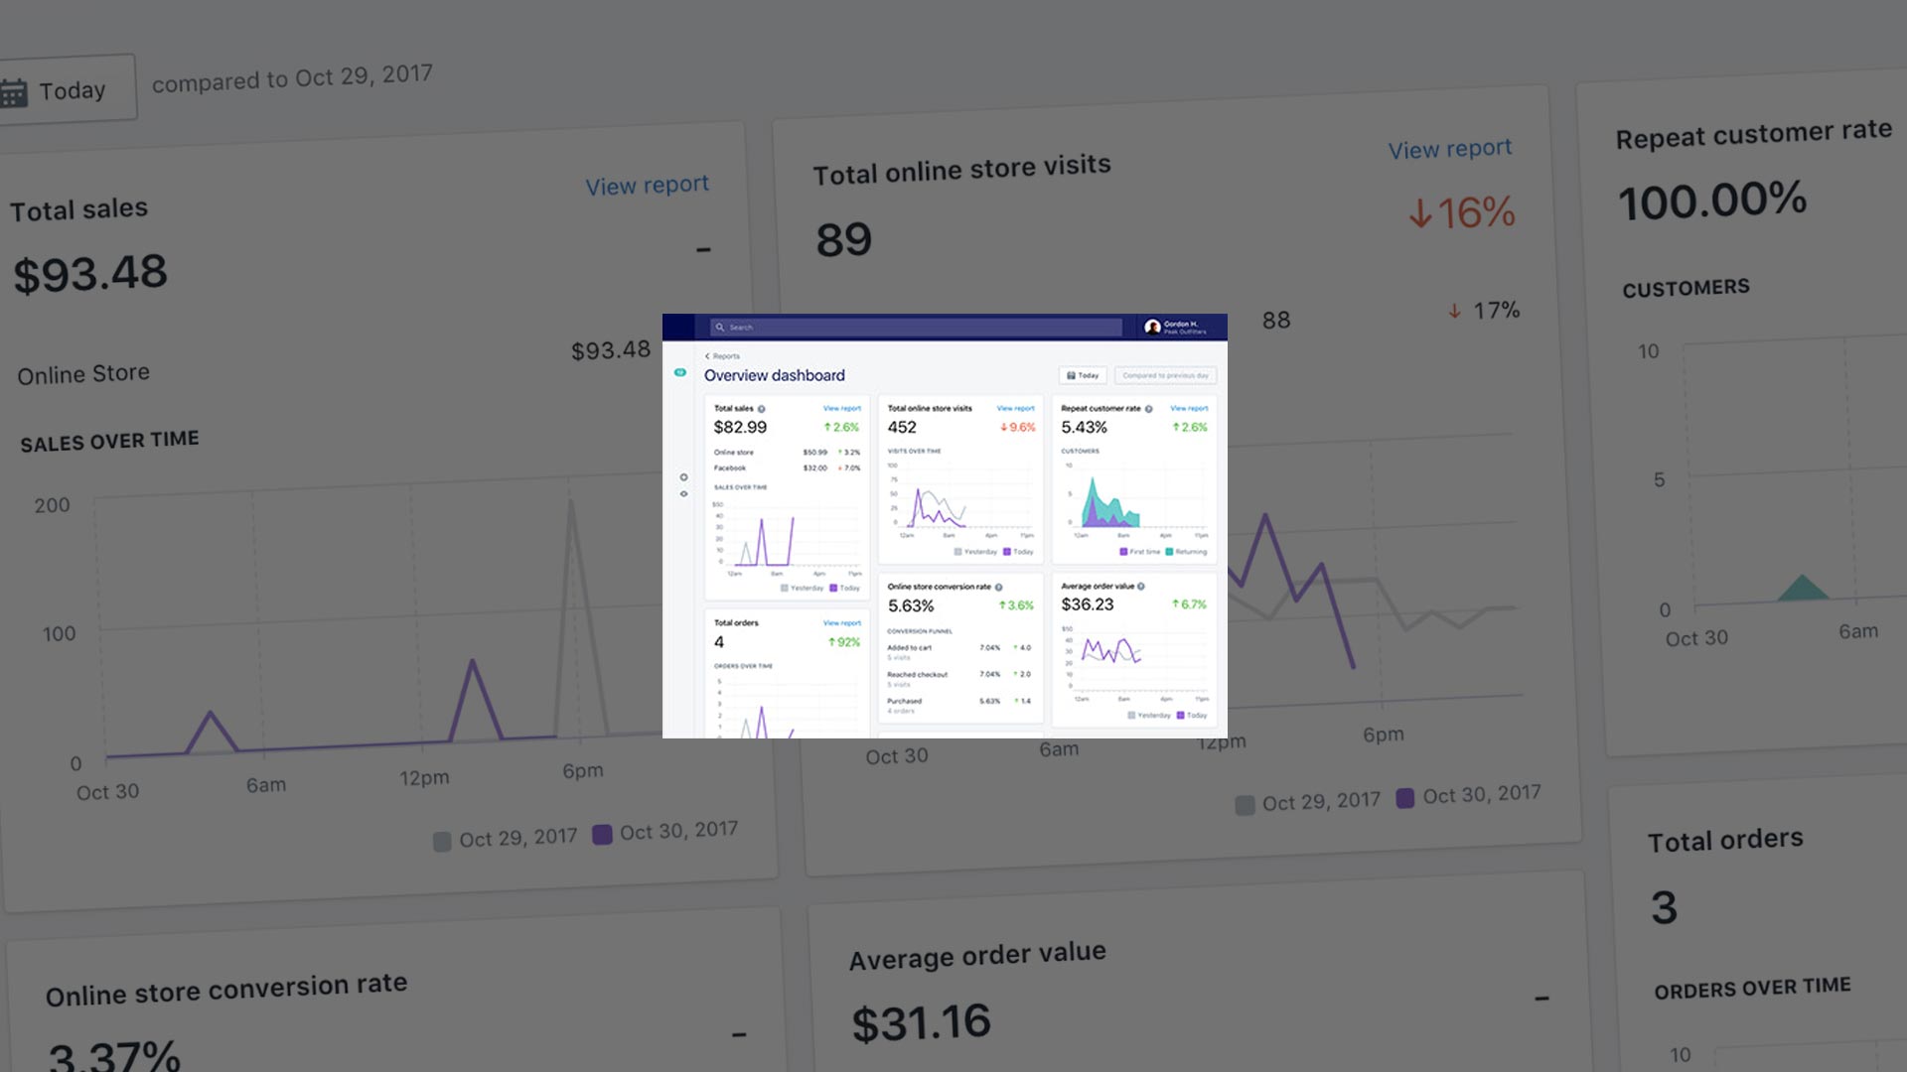Image resolution: width=1907 pixels, height=1072 pixels.
Task: Click the teal badge beside Overview dashboard title
Action: click(x=679, y=373)
